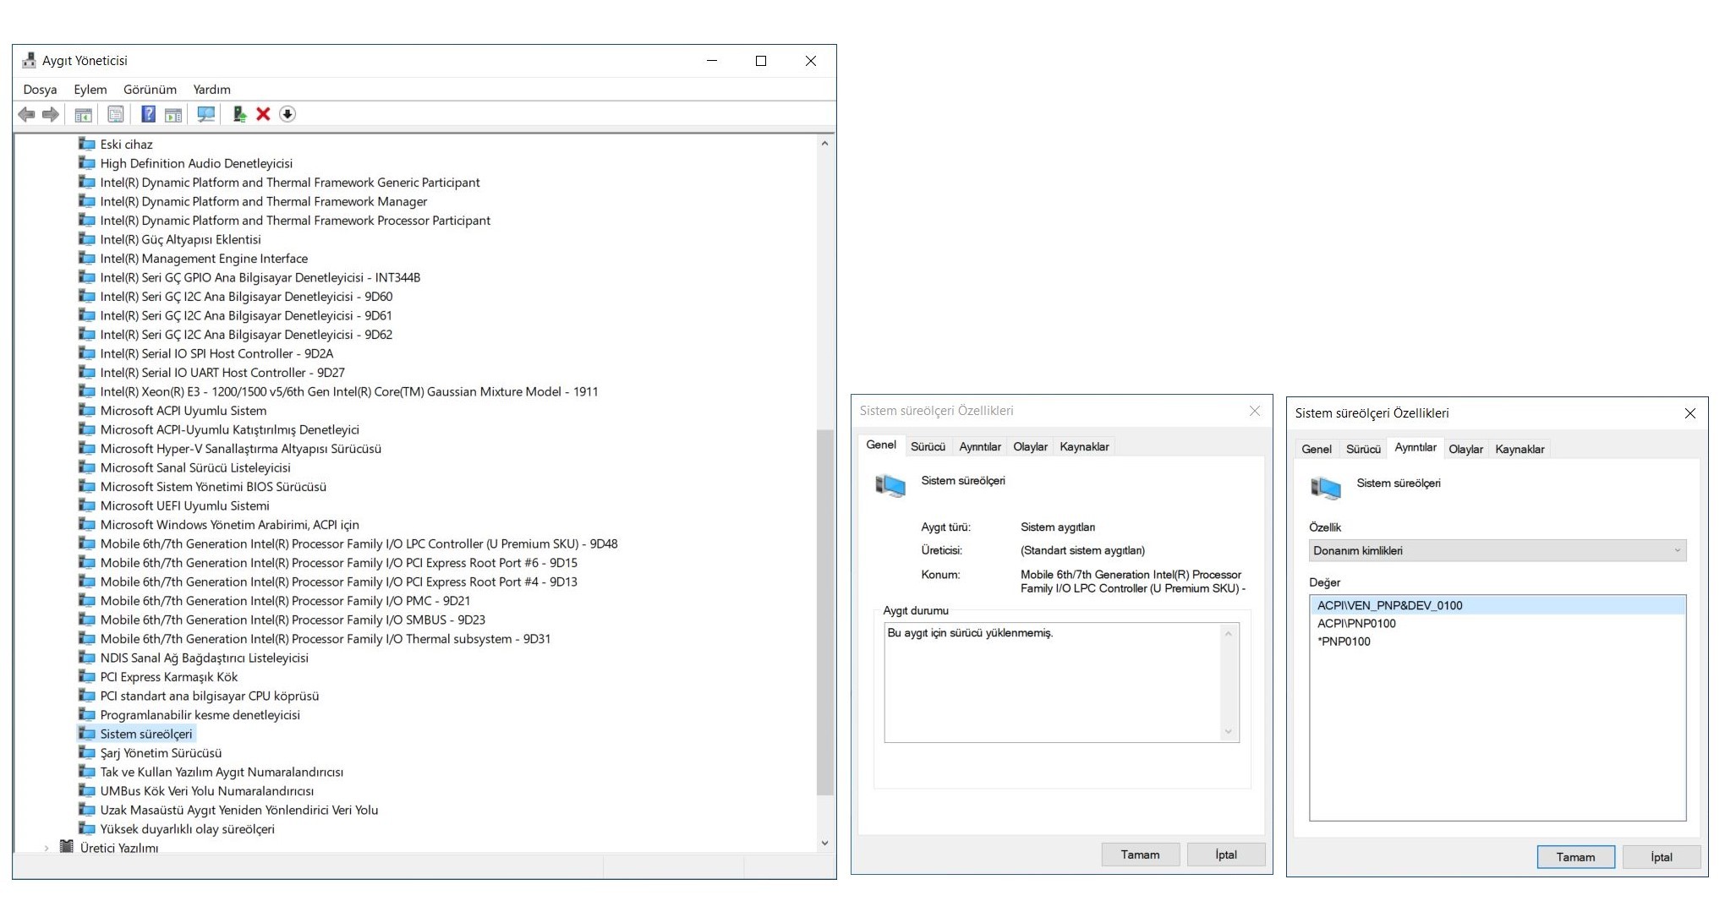
Task: Click the red X Uninstall device icon
Action: (263, 114)
